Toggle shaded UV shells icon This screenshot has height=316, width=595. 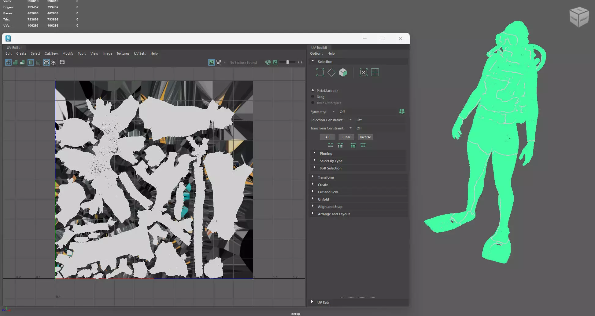click(15, 62)
